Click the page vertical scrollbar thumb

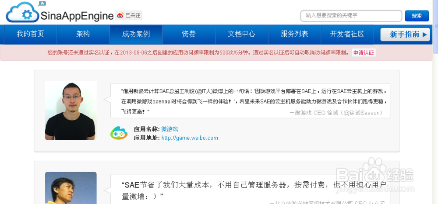tap(435, 27)
